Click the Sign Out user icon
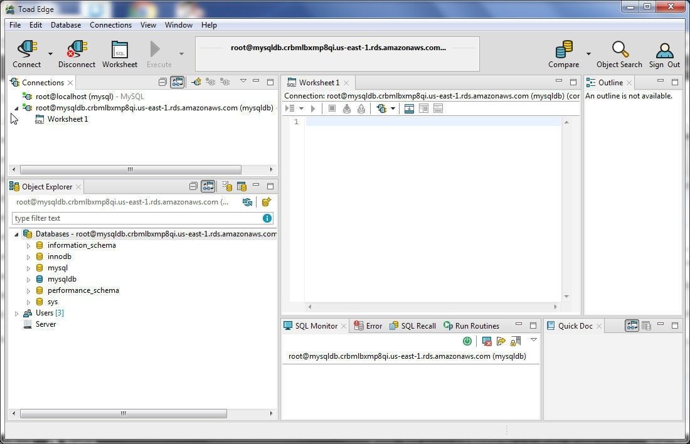 664,50
